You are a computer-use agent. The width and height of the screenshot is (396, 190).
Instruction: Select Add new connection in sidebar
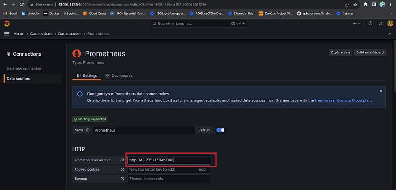coord(24,69)
